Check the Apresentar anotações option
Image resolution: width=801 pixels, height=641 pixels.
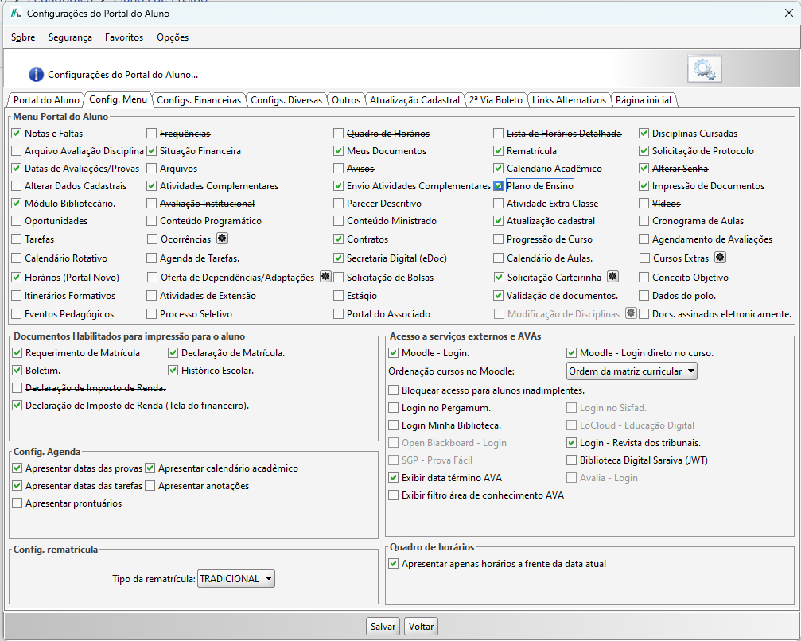click(x=150, y=486)
